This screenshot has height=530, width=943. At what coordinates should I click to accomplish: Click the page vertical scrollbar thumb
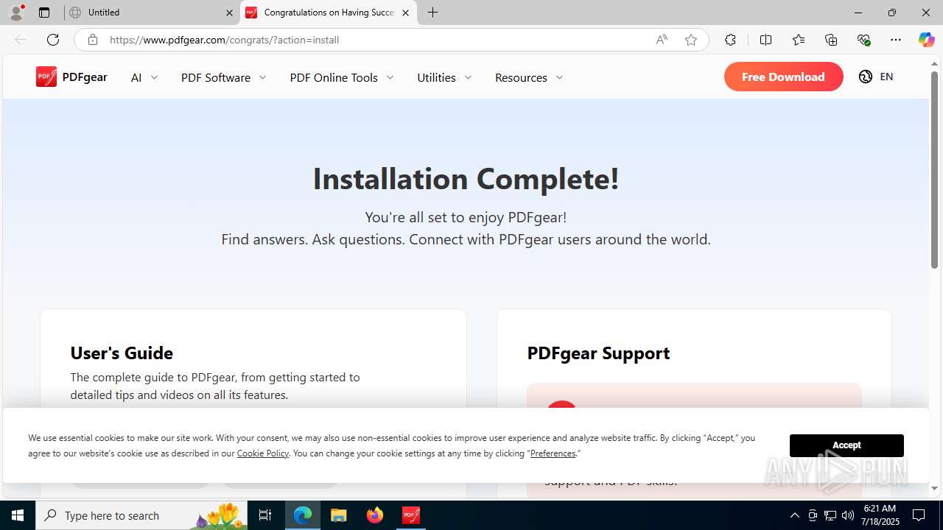(x=934, y=169)
